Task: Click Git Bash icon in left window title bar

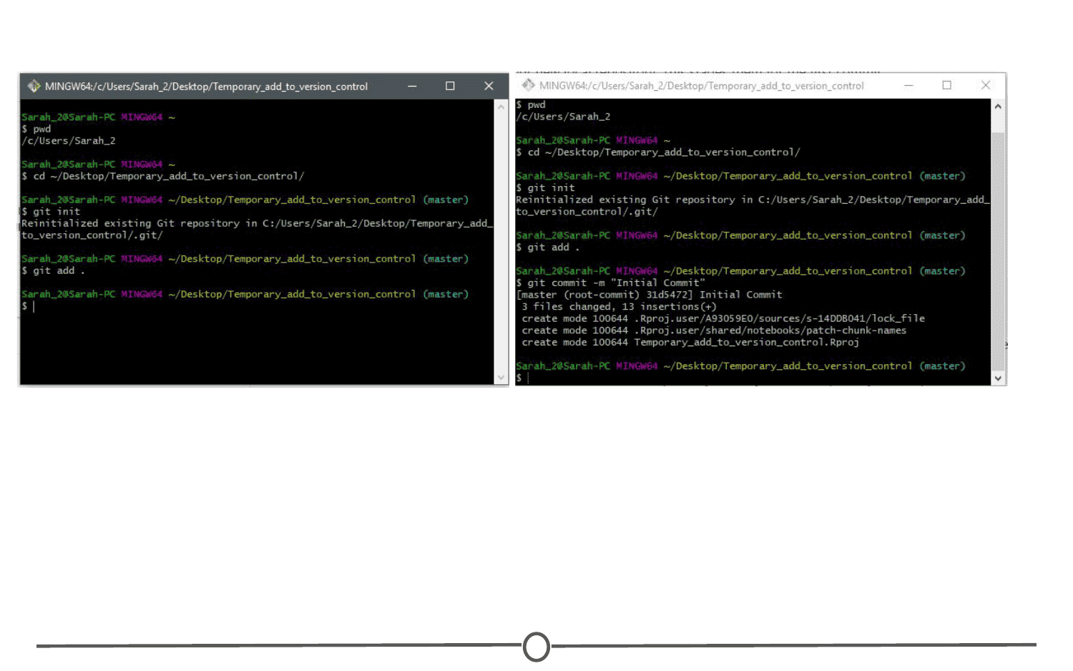Action: click(x=34, y=87)
